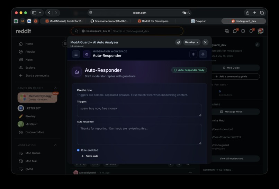Open a new tab with the plus icon
The height and width of the screenshot is (189, 279).
(255, 12)
